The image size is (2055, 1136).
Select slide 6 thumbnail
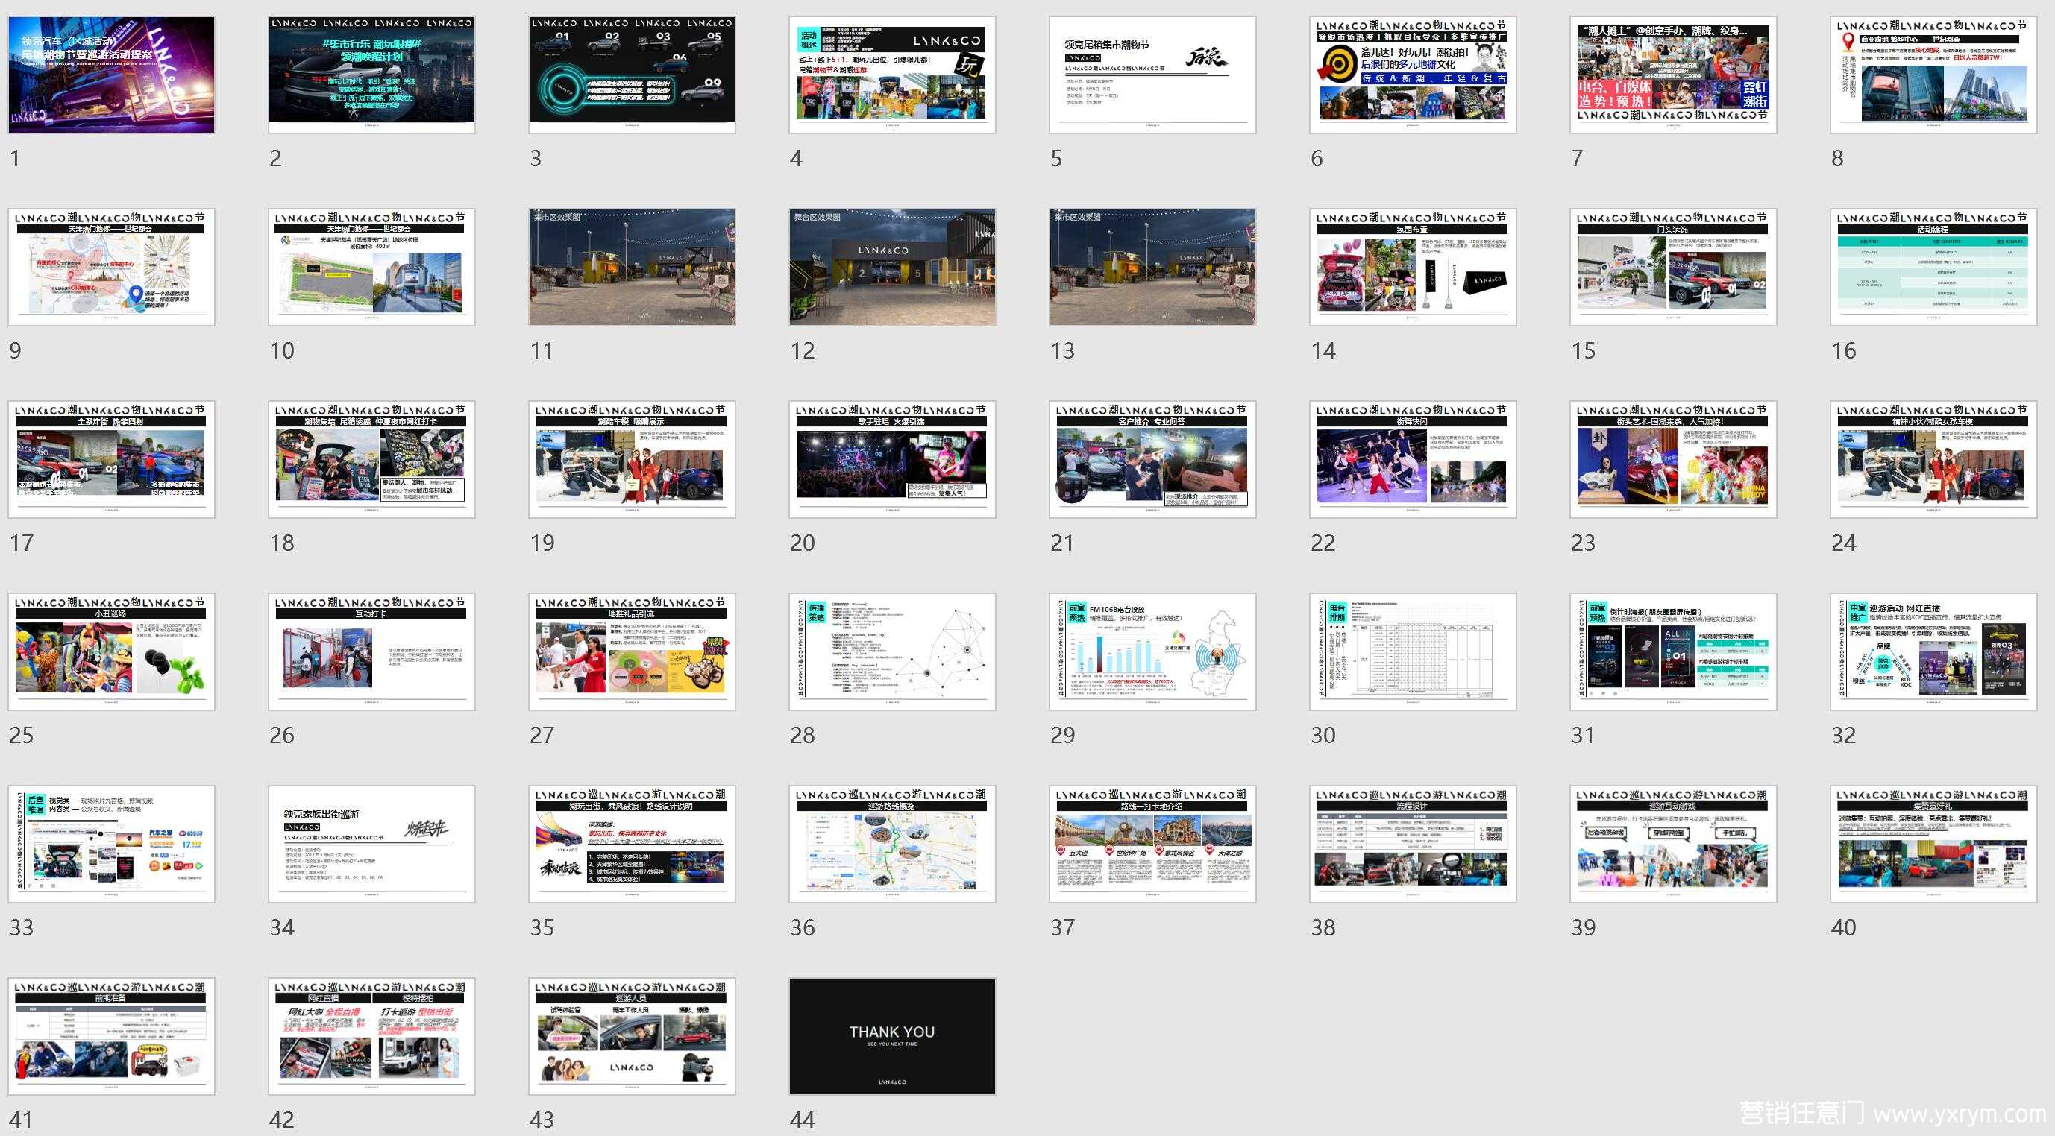[1413, 75]
